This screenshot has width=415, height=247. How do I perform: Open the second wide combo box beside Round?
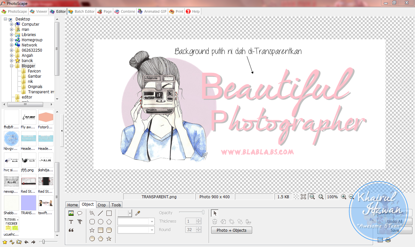136,230
